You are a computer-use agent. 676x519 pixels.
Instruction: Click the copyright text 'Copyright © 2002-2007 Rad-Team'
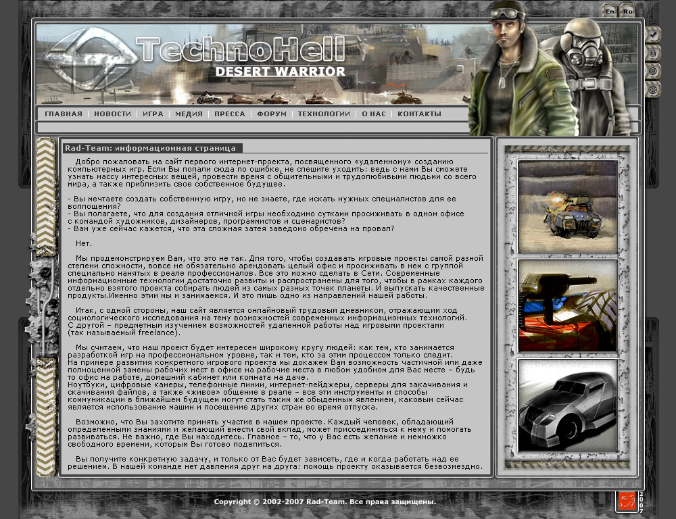pyautogui.click(x=280, y=501)
